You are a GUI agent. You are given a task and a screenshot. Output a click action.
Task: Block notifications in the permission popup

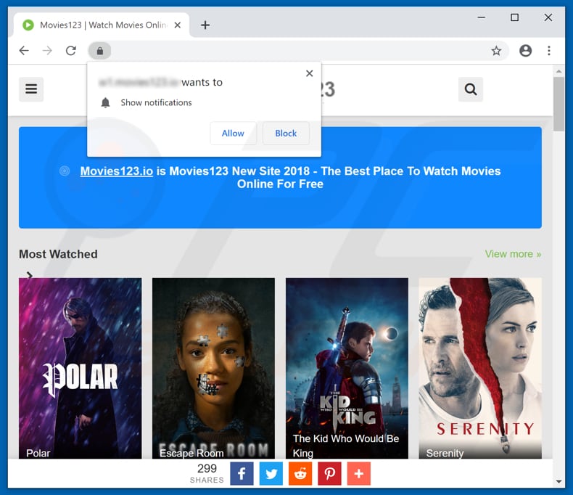click(x=286, y=134)
